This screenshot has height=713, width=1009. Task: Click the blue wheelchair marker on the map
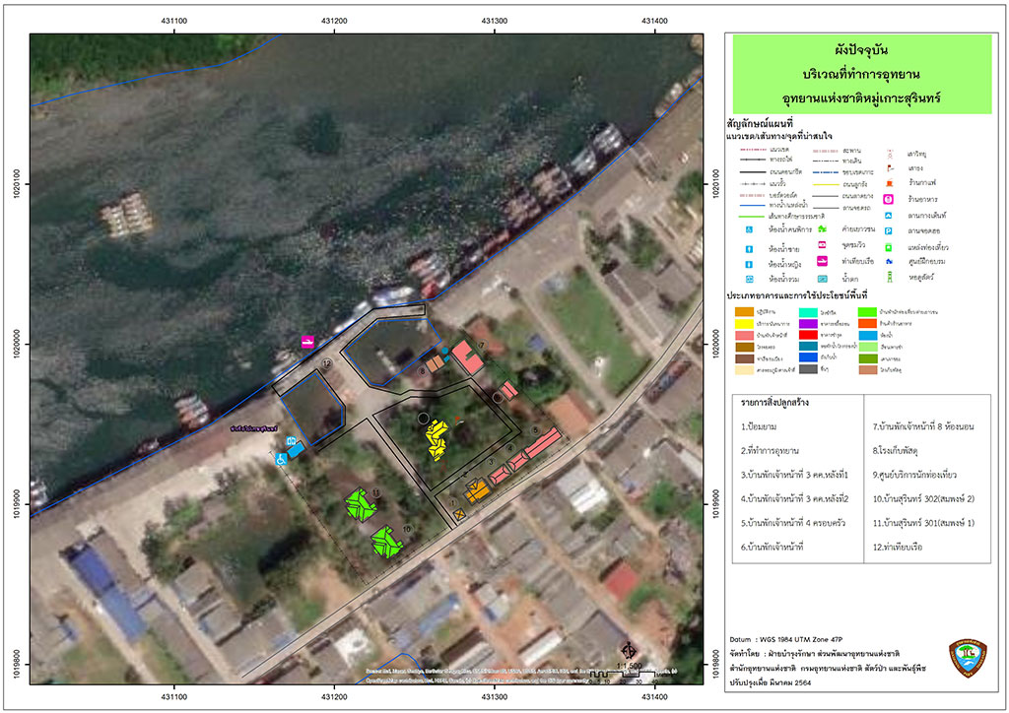tap(281, 460)
